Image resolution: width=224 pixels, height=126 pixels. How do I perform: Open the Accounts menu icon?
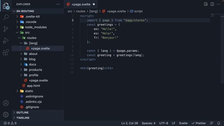(6, 103)
